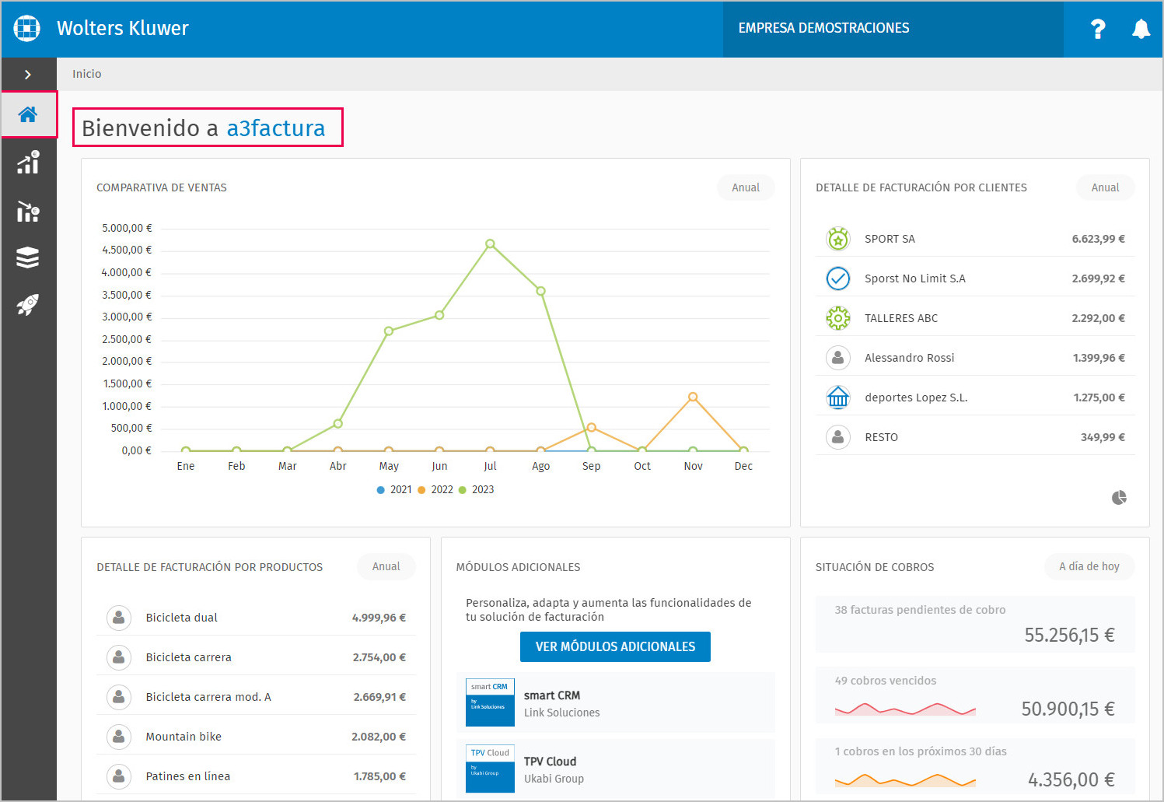
Task: Click the Link Soluciones provider text
Action: (562, 713)
